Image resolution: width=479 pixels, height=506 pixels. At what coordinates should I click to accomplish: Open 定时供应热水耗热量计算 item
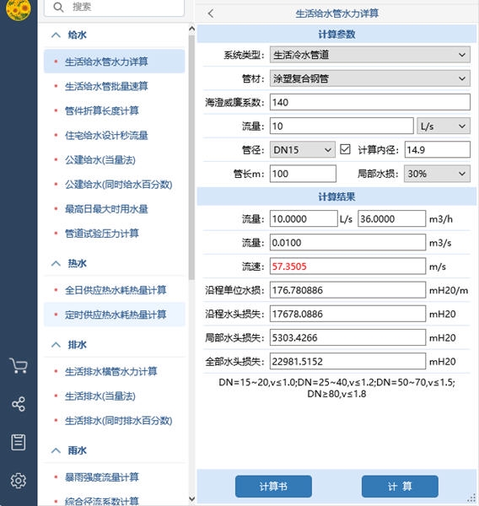[x=114, y=315]
